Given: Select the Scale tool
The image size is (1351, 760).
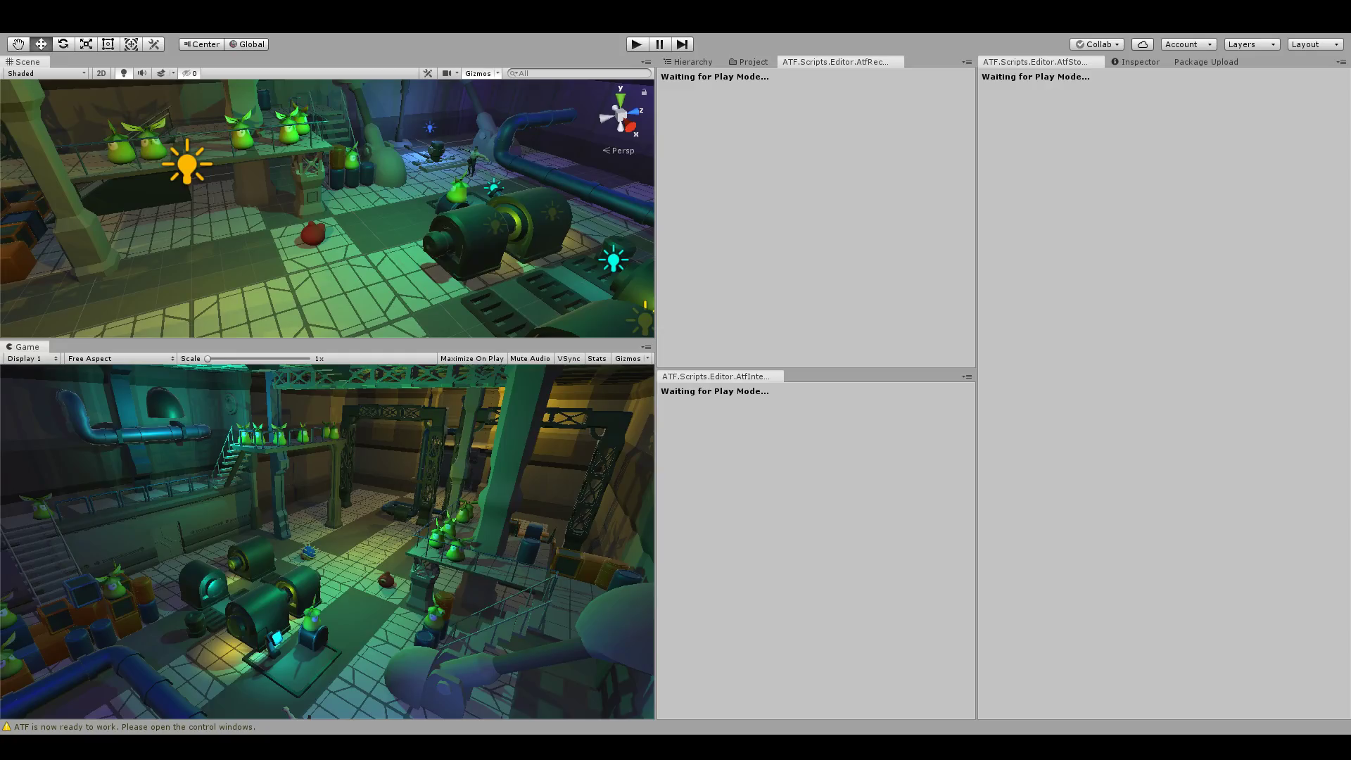Looking at the screenshot, I should point(86,44).
